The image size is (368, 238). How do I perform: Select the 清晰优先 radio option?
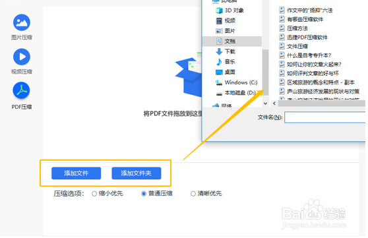coord(193,194)
